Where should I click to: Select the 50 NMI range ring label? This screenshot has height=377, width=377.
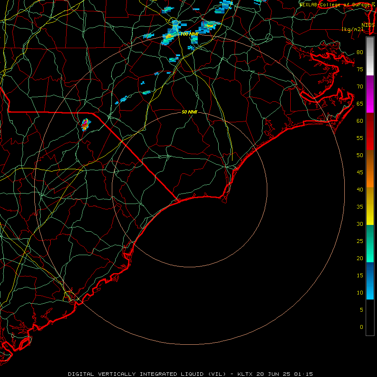coord(189,112)
